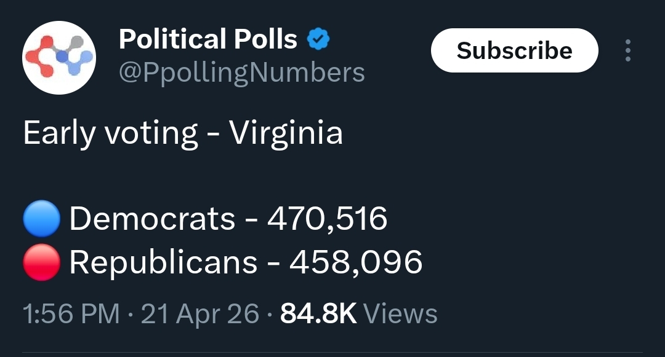665x357 pixels.
Task: Click the blue circle emoji
Action: [x=41, y=219]
